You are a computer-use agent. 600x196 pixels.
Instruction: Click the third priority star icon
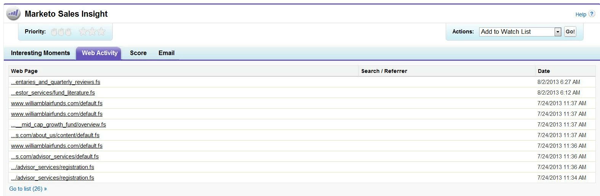[101, 32]
